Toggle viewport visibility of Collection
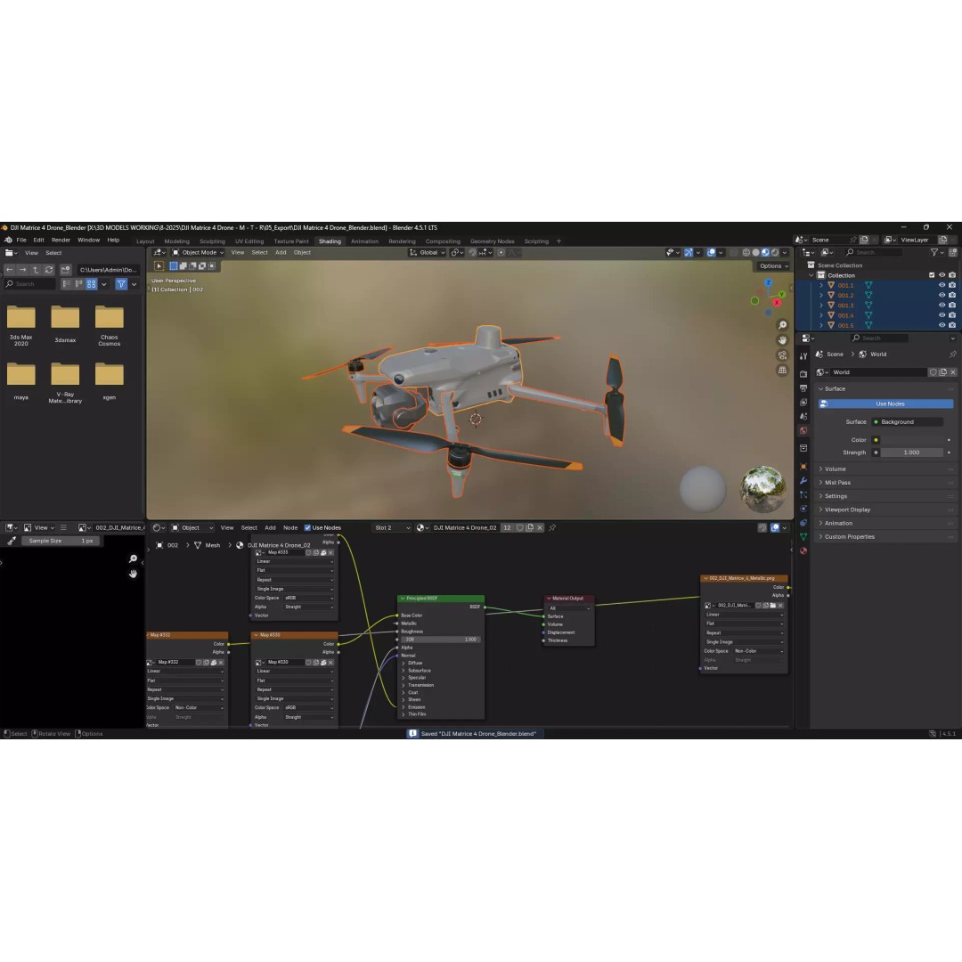This screenshot has height=962, width=962. 942,275
